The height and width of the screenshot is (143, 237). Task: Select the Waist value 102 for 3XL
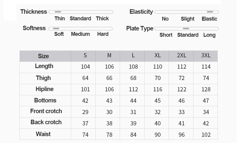pyautogui.click(x=206, y=135)
